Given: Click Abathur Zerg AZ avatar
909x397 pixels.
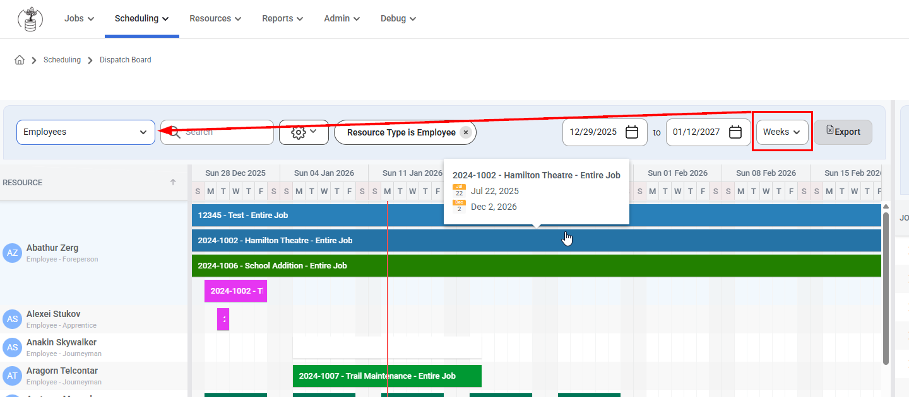Looking at the screenshot, I should tap(13, 253).
